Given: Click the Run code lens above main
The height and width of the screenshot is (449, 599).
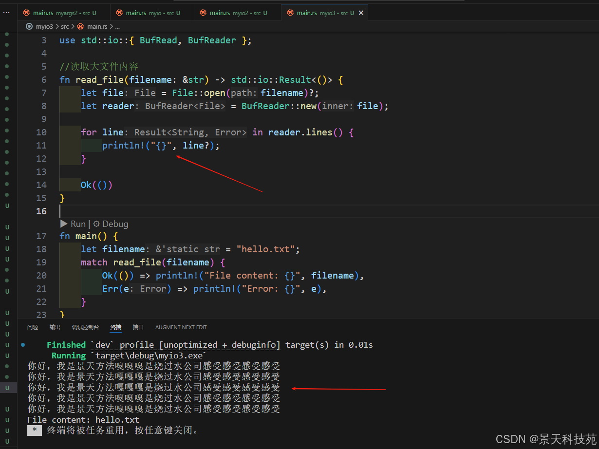Looking at the screenshot, I should 73,224.
